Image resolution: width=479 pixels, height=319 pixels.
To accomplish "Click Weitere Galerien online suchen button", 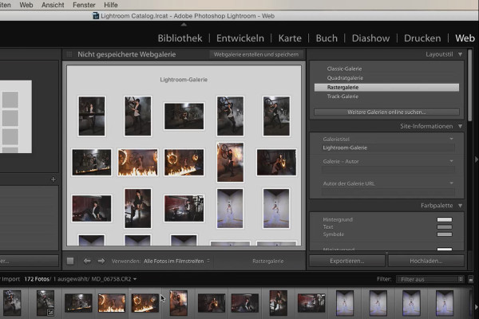I will coord(386,112).
